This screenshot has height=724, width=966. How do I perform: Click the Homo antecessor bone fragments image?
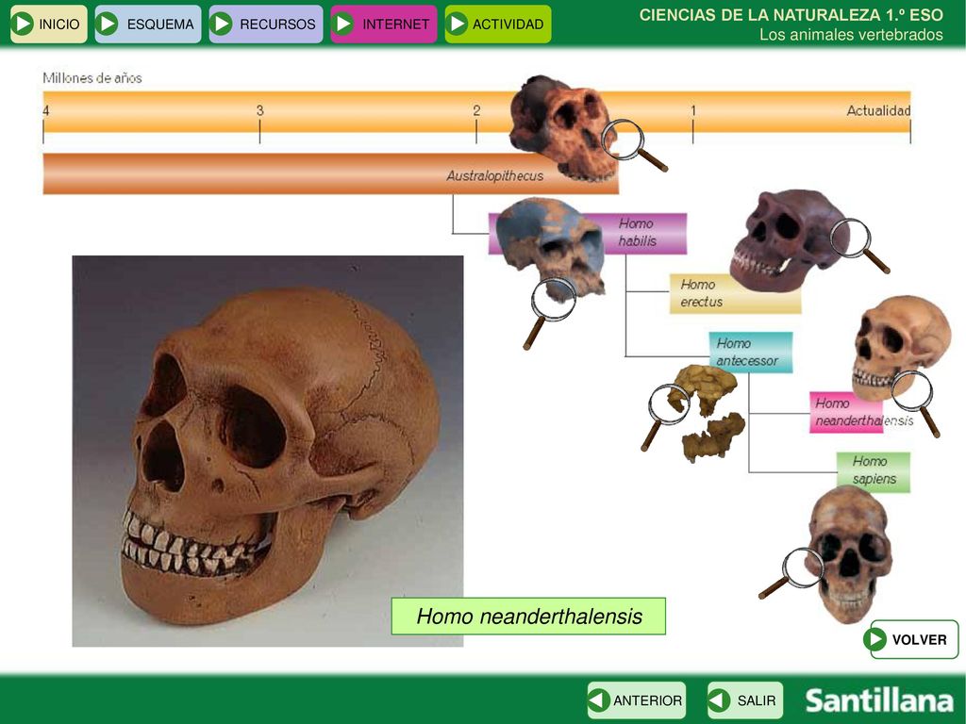pos(708,413)
